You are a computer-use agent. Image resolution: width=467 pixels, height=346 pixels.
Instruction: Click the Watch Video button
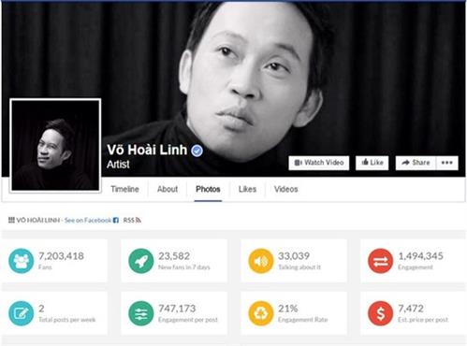pos(319,163)
